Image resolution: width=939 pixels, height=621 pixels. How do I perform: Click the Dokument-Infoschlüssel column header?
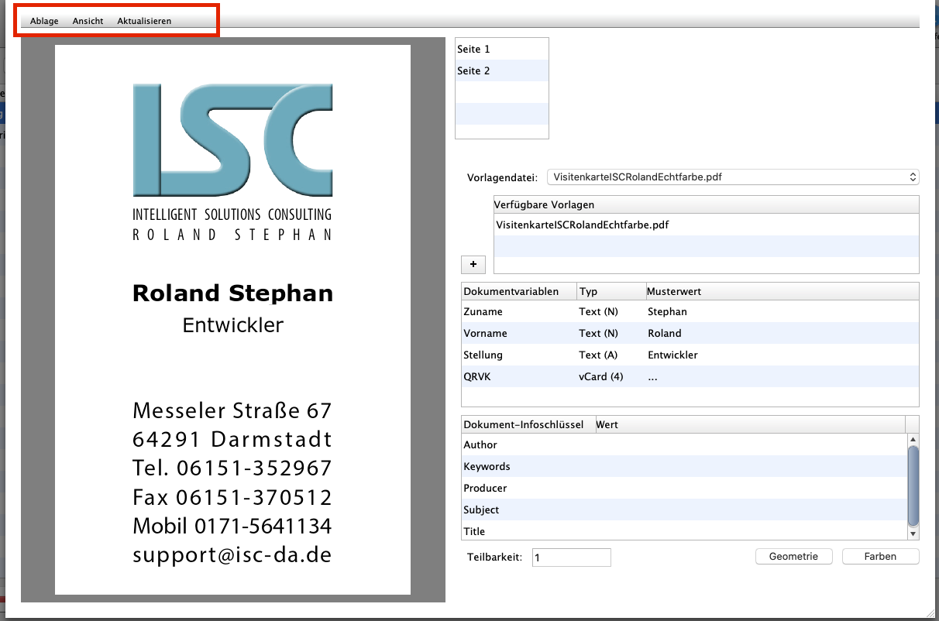[x=528, y=424]
